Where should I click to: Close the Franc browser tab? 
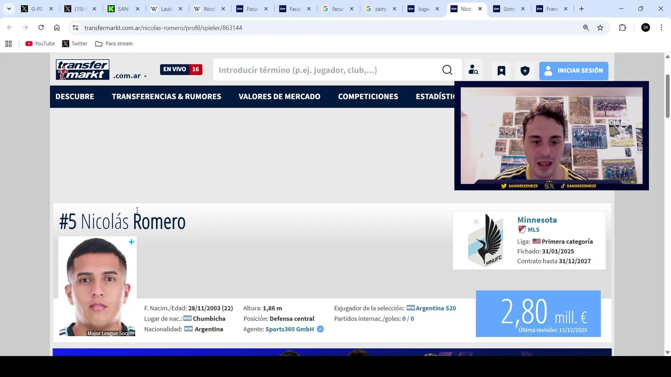tap(565, 9)
